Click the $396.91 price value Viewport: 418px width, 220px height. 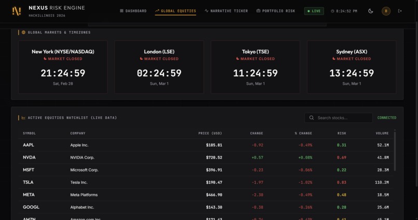(x=214, y=170)
